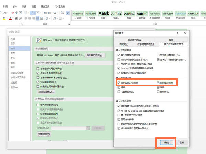The height and width of the screenshot is (154, 206).
Task: Open the 自定义词典 button
Action: 46,92
